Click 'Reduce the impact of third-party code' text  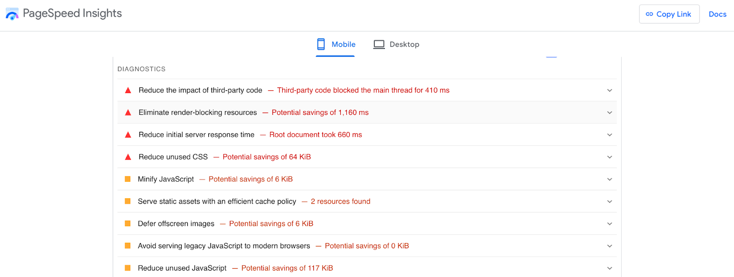(x=200, y=90)
